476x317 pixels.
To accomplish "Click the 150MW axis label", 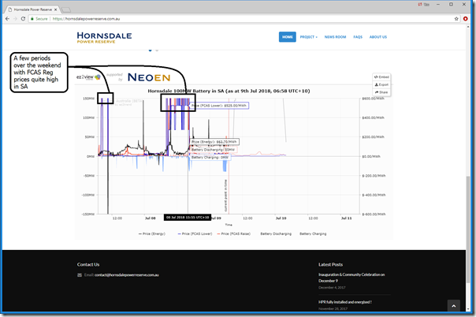I will (x=88, y=99).
